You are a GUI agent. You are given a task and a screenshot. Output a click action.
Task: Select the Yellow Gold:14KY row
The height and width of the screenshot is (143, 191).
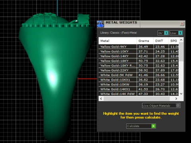pyautogui.click(x=139, y=56)
